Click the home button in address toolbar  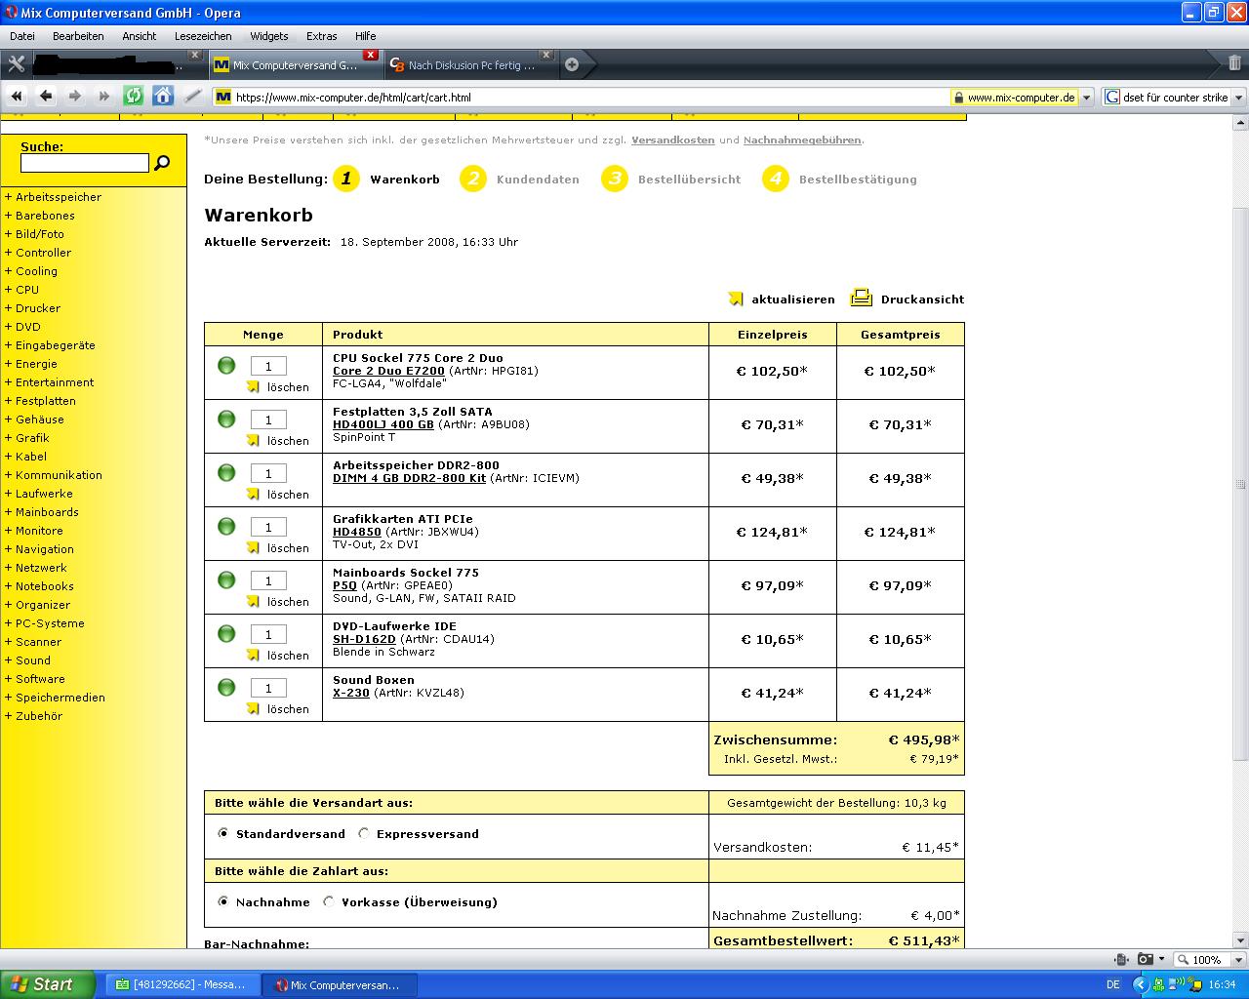[163, 96]
